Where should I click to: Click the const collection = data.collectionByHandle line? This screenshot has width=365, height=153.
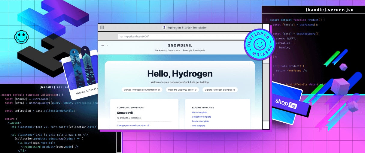click(x=39, y=111)
